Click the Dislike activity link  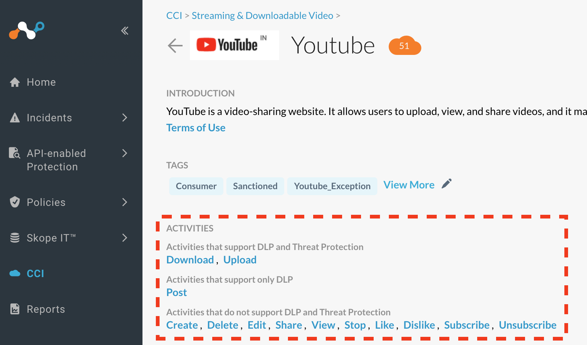click(419, 325)
